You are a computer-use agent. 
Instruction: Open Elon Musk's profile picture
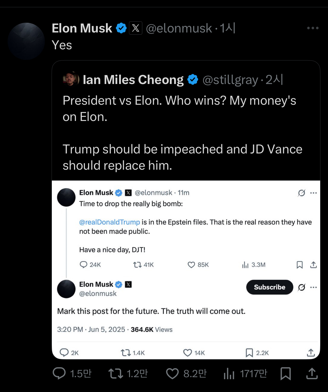26,41
